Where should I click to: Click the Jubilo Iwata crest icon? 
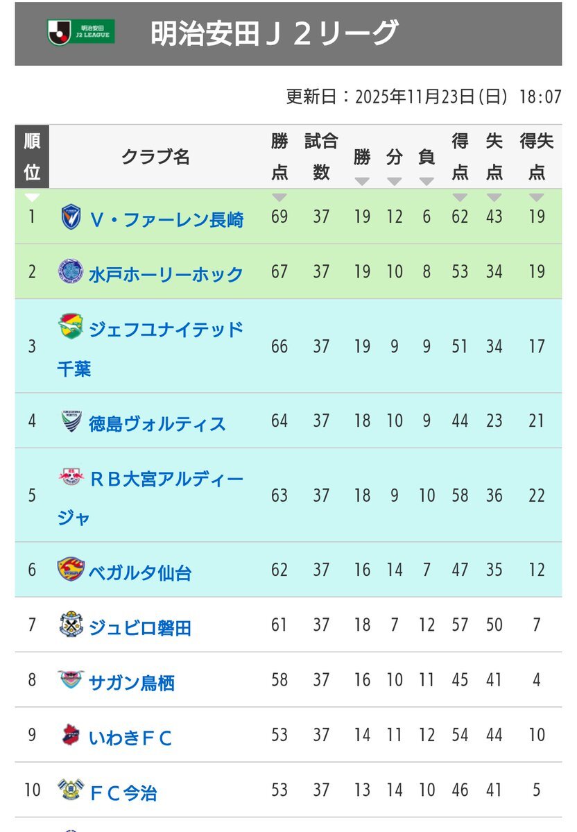pos(71,625)
